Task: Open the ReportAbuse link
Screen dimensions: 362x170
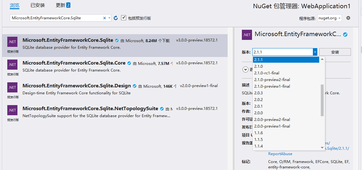Action: click(x=280, y=154)
